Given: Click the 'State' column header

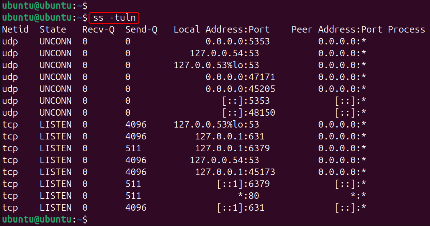Looking at the screenshot, I should tap(53, 29).
